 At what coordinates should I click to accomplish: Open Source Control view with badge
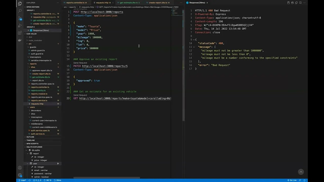coord(20,18)
